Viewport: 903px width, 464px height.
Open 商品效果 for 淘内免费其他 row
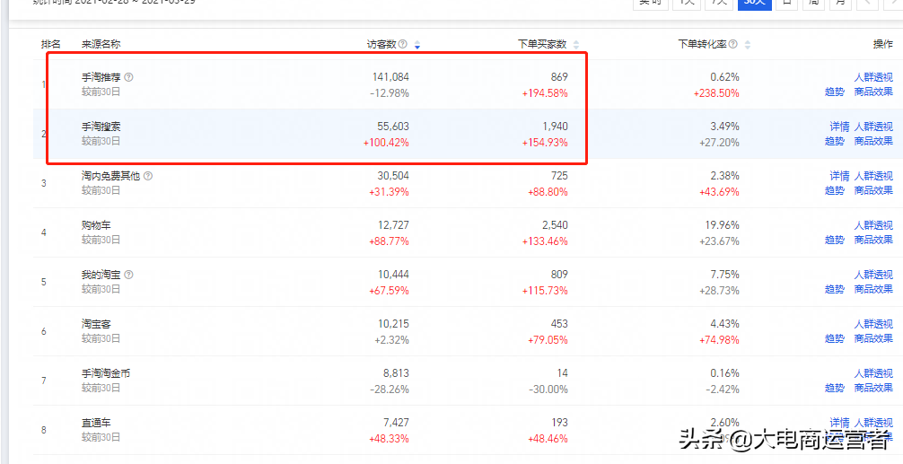tap(873, 190)
